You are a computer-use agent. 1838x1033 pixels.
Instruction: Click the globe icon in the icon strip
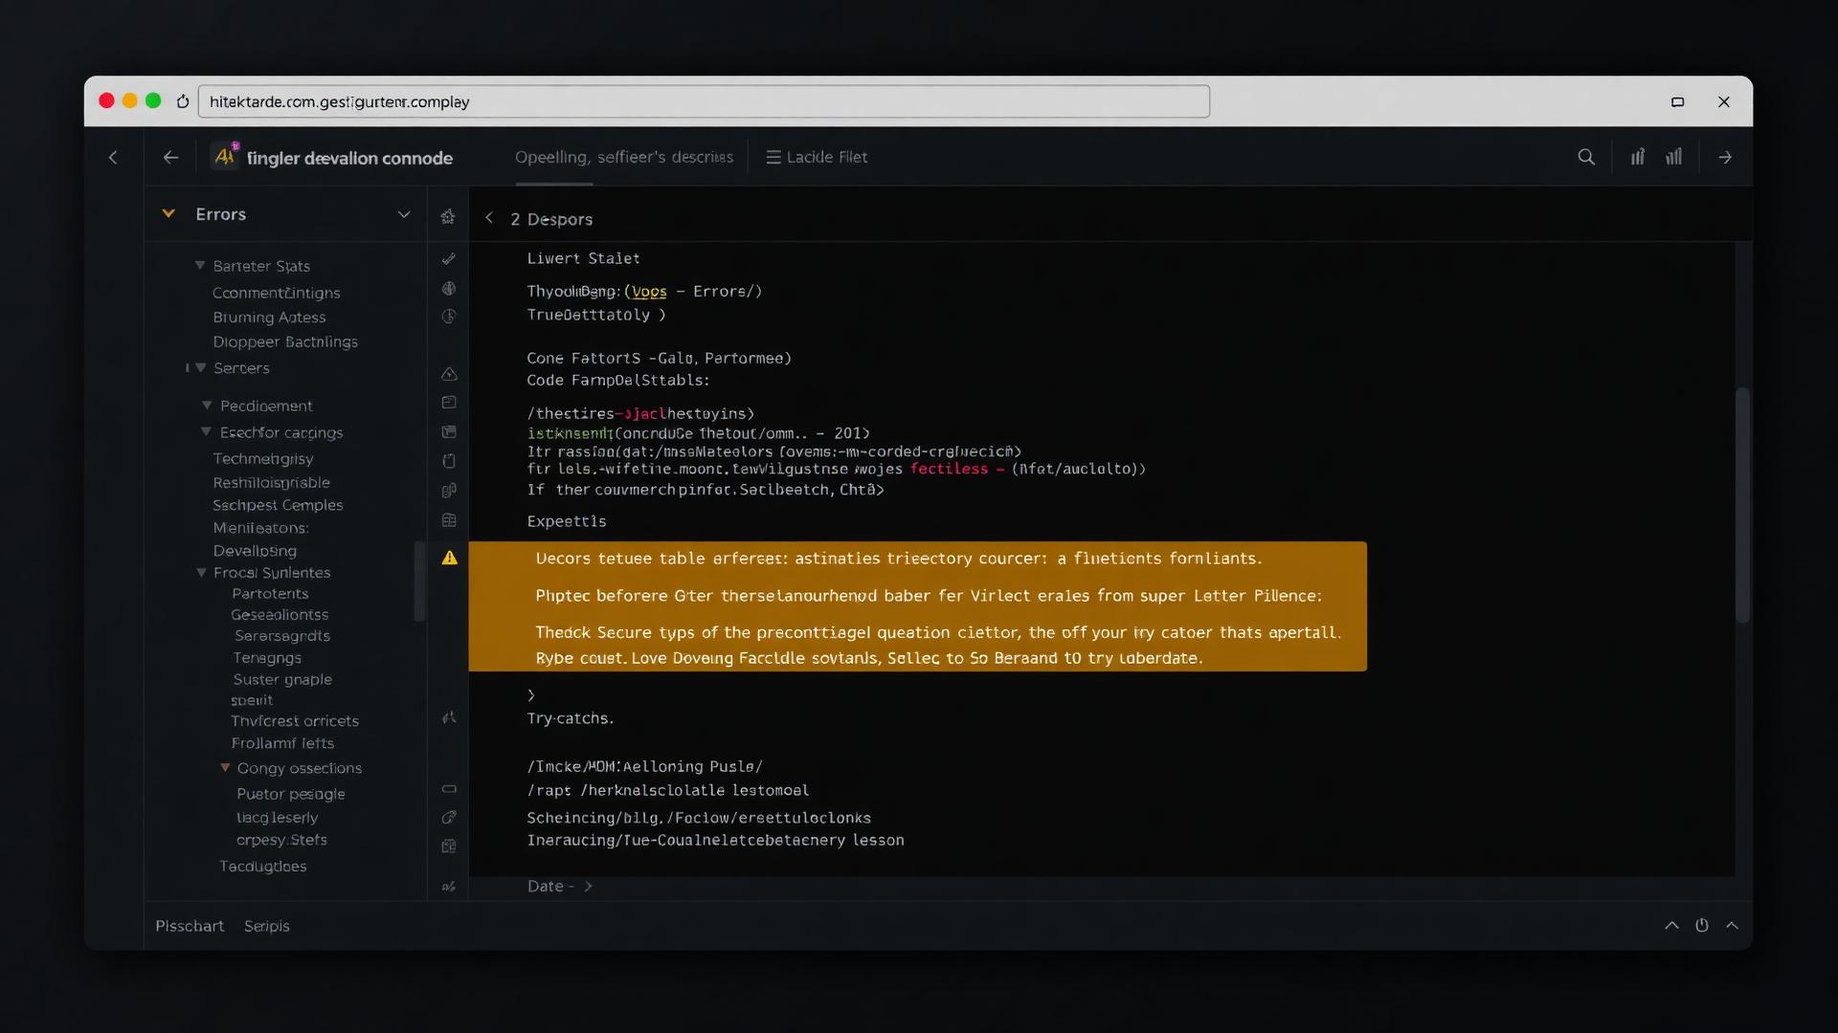click(x=449, y=288)
